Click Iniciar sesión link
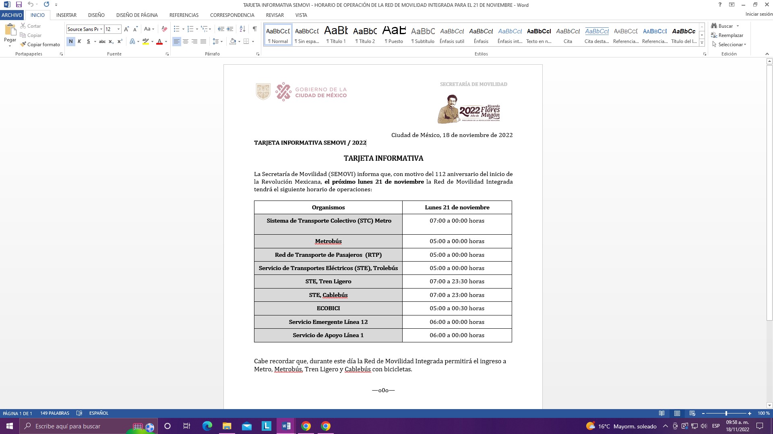The width and height of the screenshot is (773, 434). 759,14
